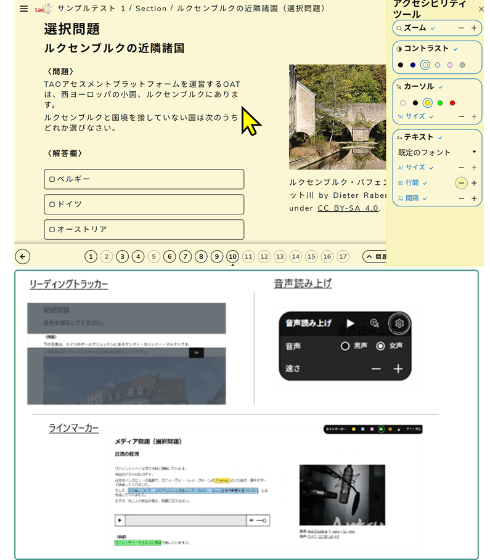Check the ベルギー answer option
Image resolution: width=490 pixels, height=560 pixels.
click(x=52, y=179)
